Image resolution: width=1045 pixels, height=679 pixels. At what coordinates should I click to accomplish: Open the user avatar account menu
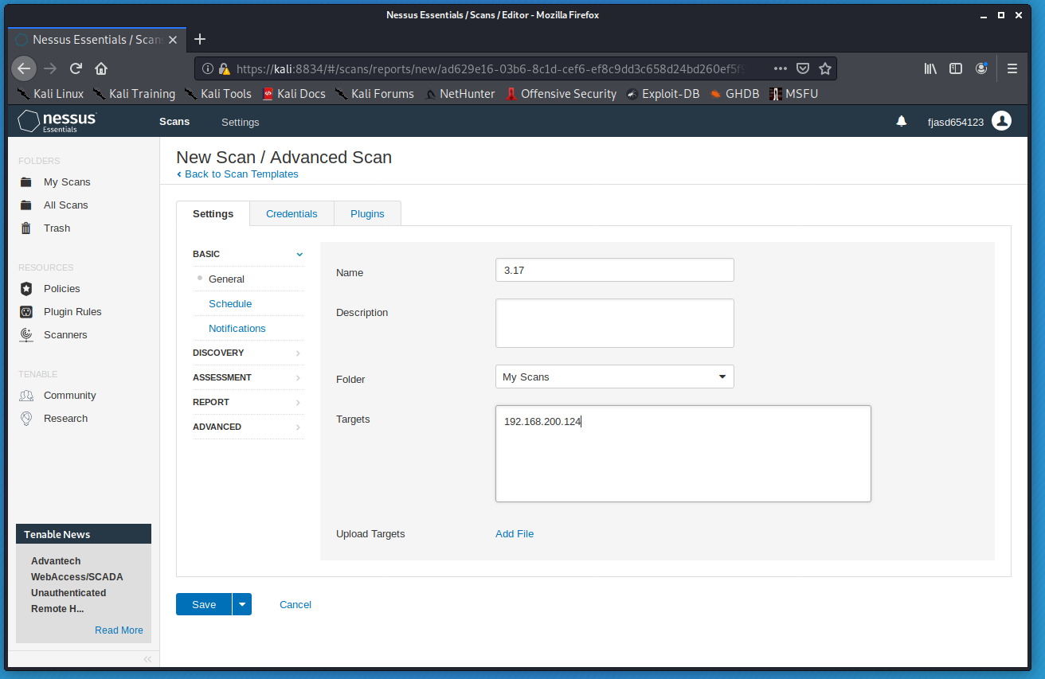click(x=1002, y=121)
